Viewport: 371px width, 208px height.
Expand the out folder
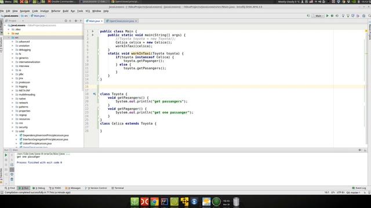pos(9,34)
